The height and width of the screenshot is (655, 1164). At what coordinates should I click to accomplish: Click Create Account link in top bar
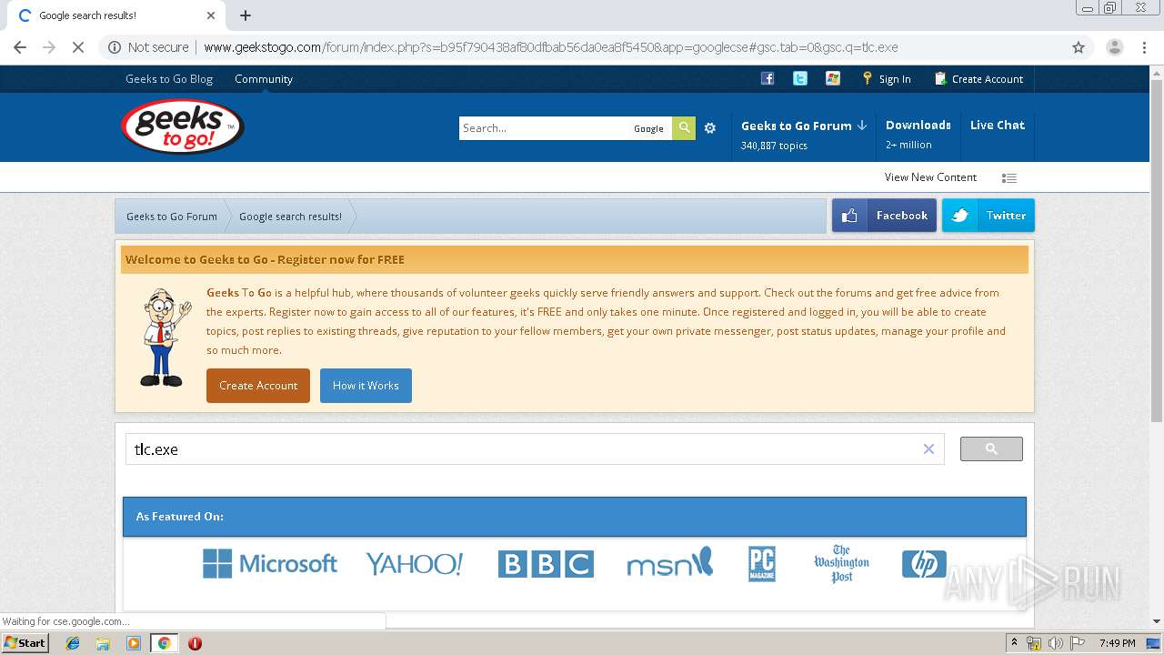point(978,79)
